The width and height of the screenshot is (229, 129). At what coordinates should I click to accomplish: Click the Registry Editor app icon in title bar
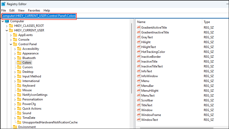(3, 4)
